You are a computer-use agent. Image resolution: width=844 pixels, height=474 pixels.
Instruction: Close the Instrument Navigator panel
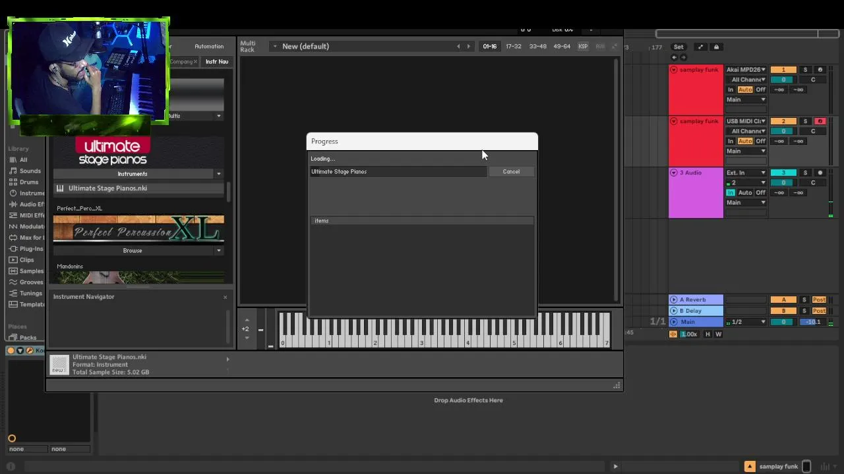point(225,297)
